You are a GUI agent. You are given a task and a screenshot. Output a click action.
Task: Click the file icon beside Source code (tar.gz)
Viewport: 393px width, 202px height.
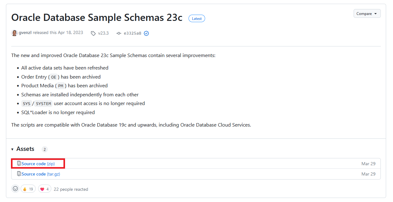[x=19, y=174]
